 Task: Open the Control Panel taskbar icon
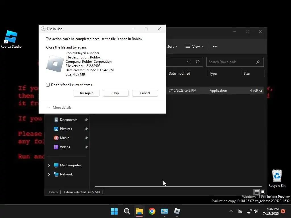pos(165,211)
